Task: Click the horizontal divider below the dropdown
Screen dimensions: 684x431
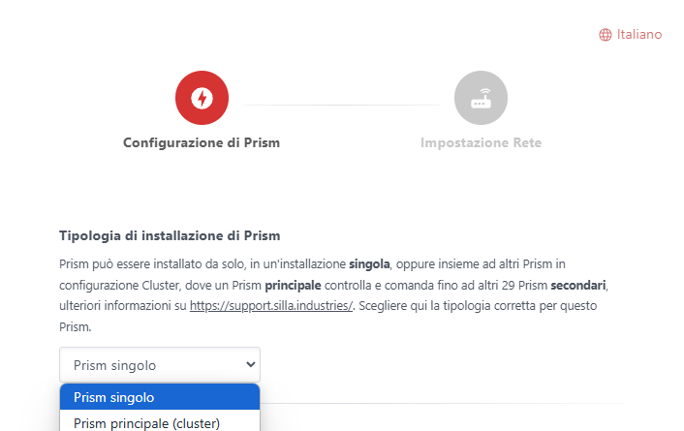Action: click(442, 403)
